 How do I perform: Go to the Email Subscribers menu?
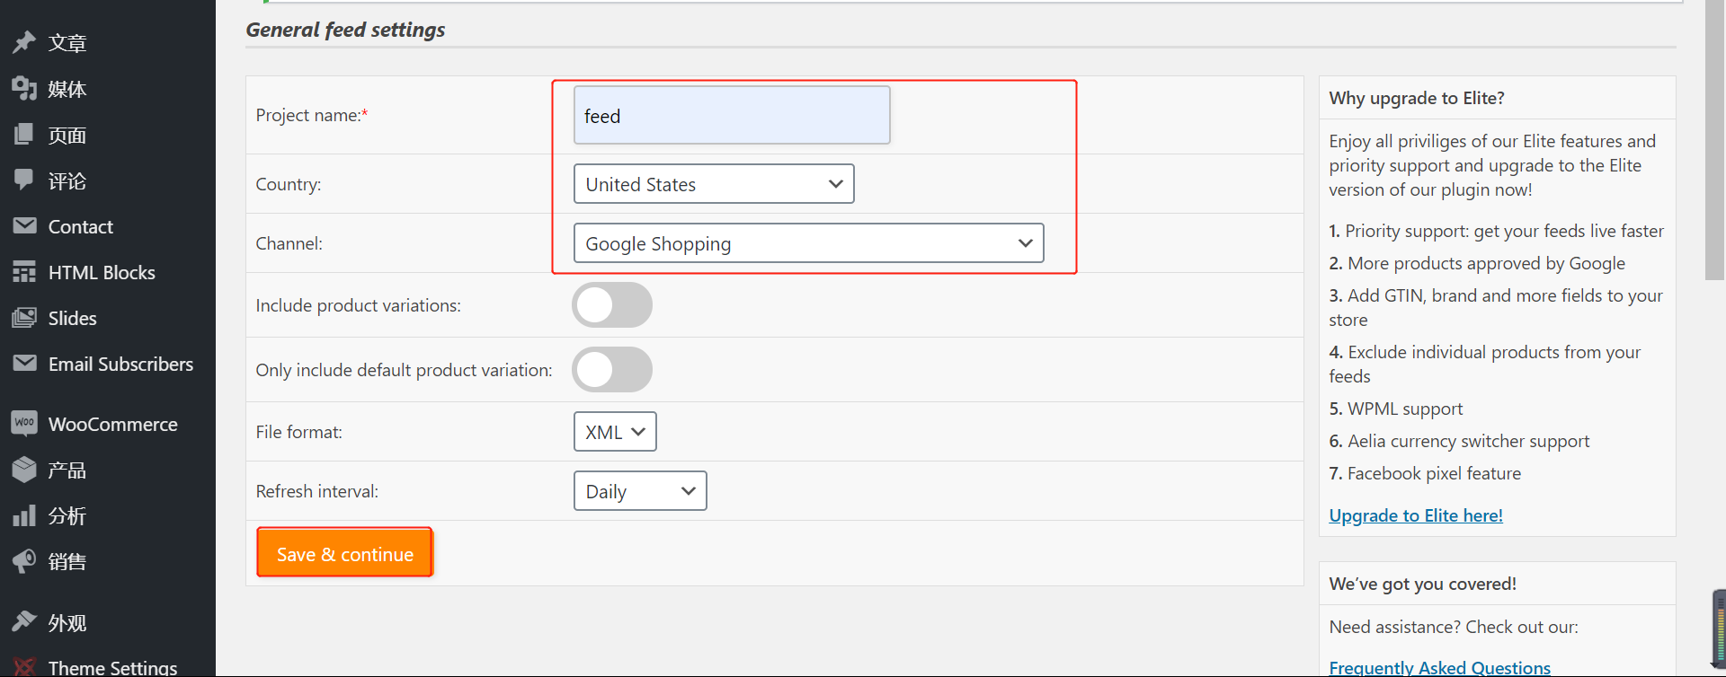120,364
